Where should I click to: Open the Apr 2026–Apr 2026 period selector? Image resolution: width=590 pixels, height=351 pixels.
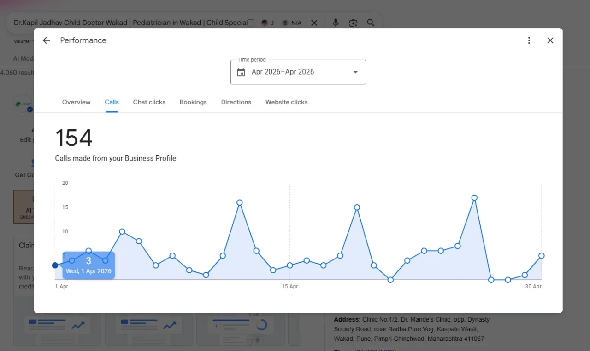[x=298, y=72]
